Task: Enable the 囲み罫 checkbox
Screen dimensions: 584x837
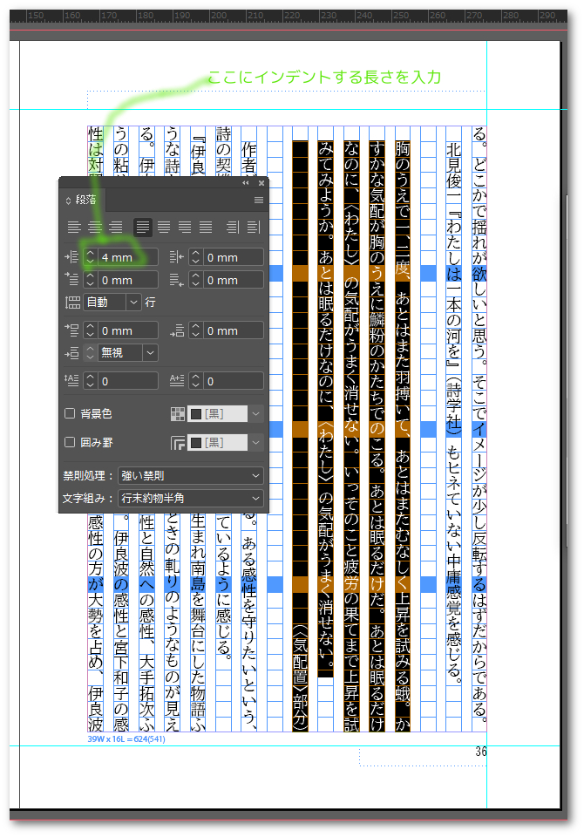Action: [x=71, y=443]
